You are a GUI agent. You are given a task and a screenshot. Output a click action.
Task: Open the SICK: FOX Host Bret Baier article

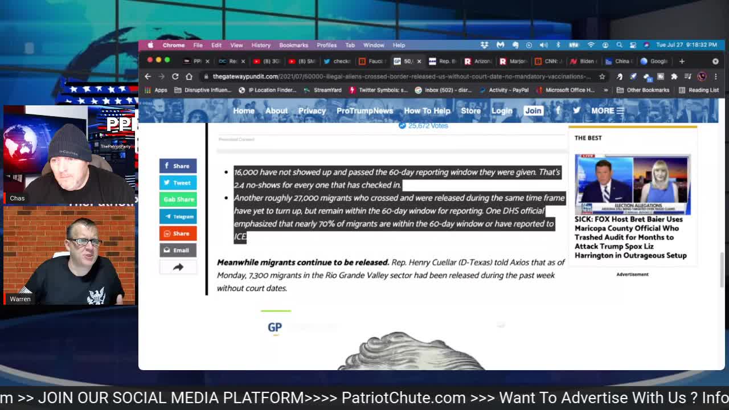(x=630, y=237)
